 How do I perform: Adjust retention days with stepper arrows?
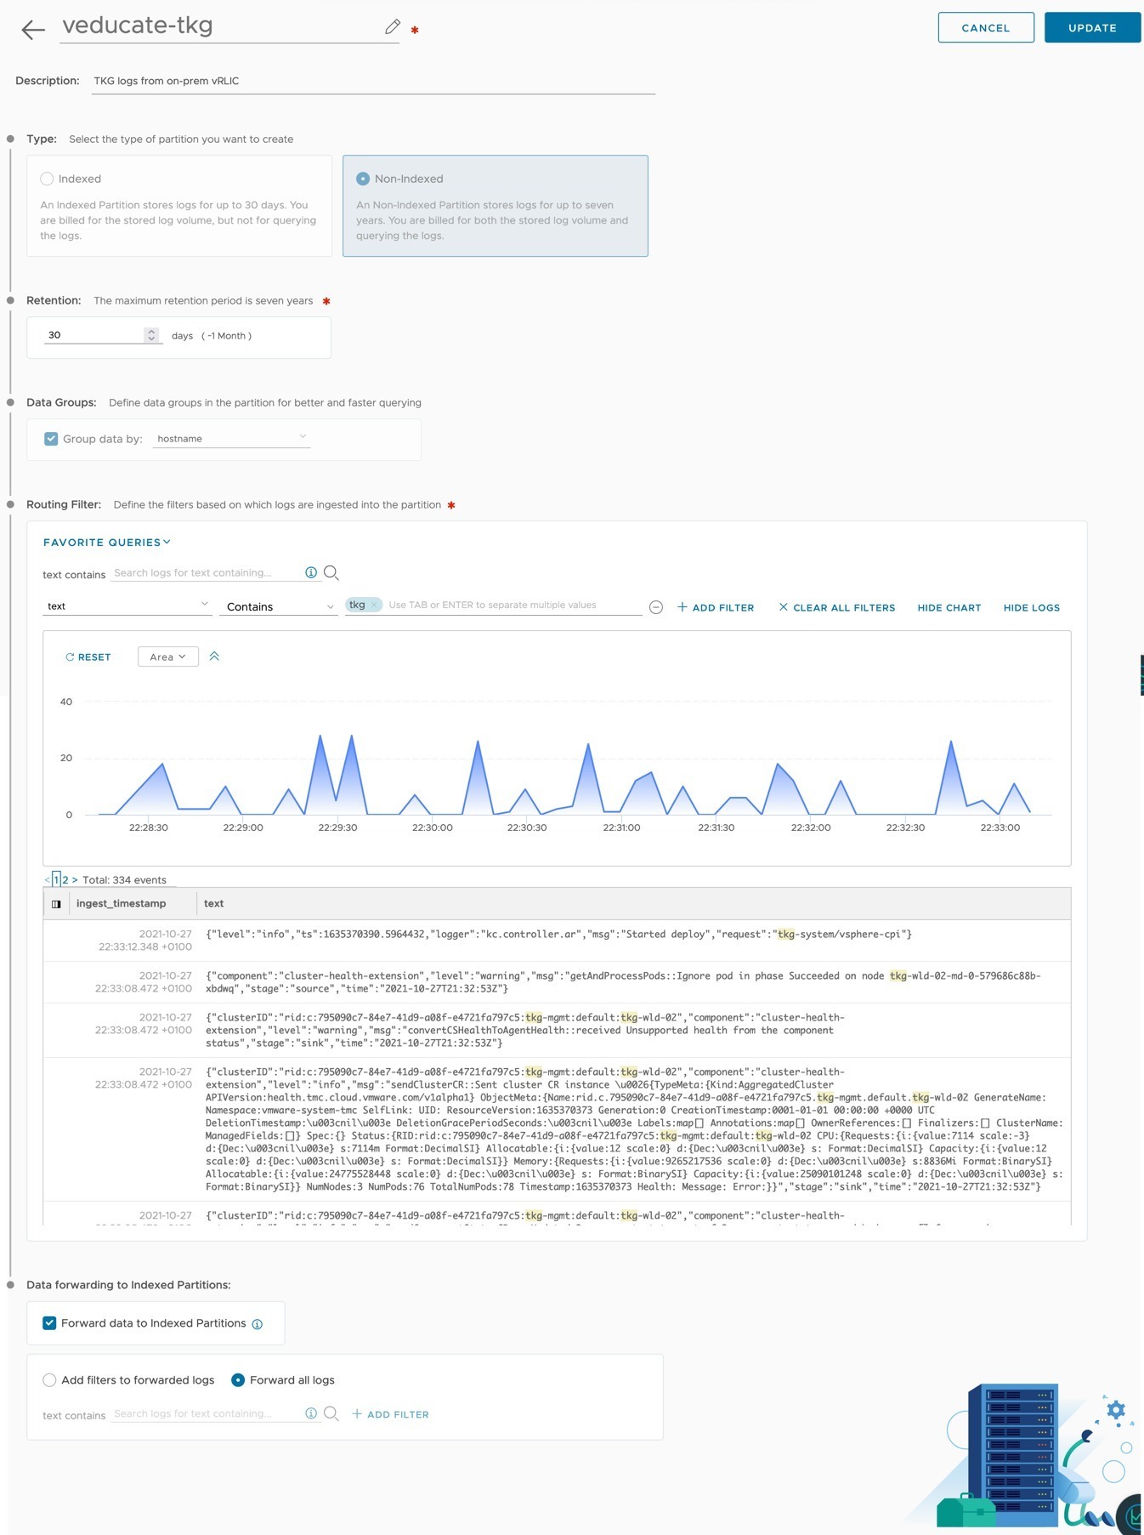point(151,335)
